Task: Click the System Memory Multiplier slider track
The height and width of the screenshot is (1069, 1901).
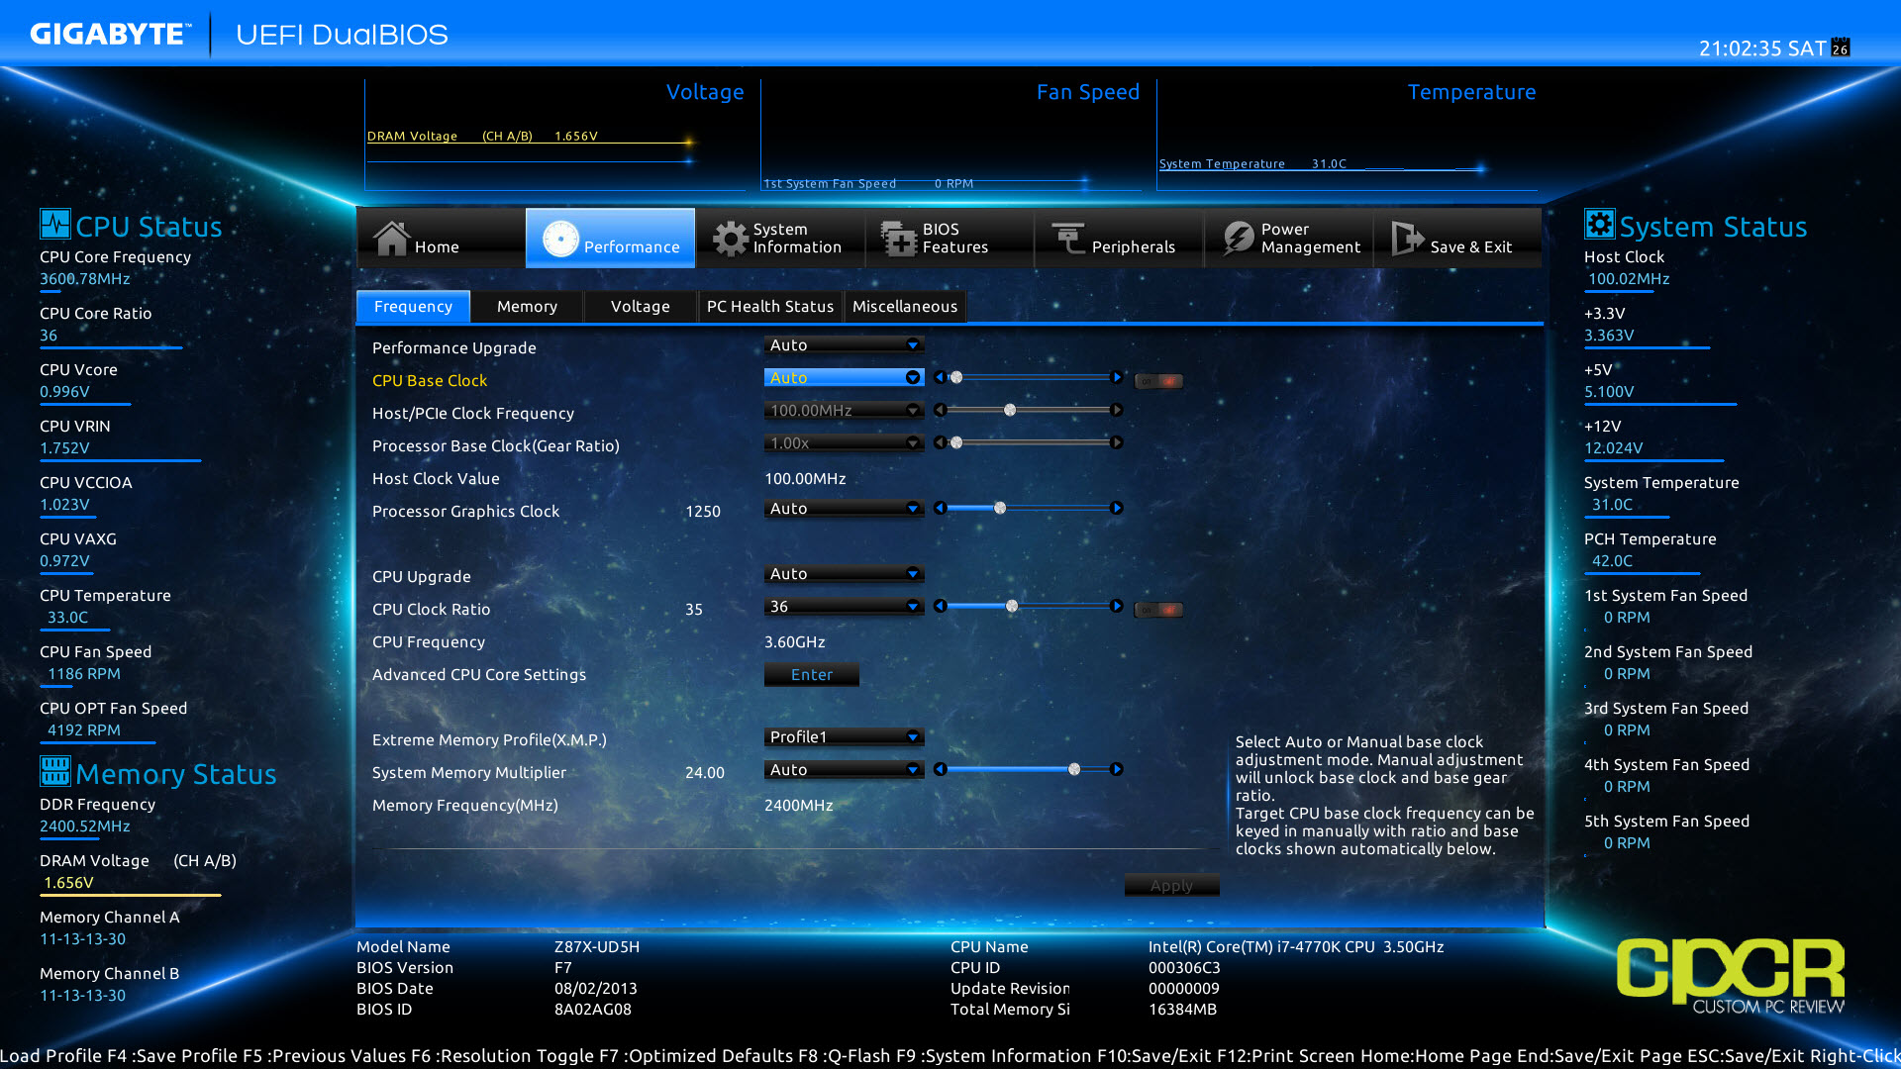Action: pyautogui.click(x=1028, y=769)
